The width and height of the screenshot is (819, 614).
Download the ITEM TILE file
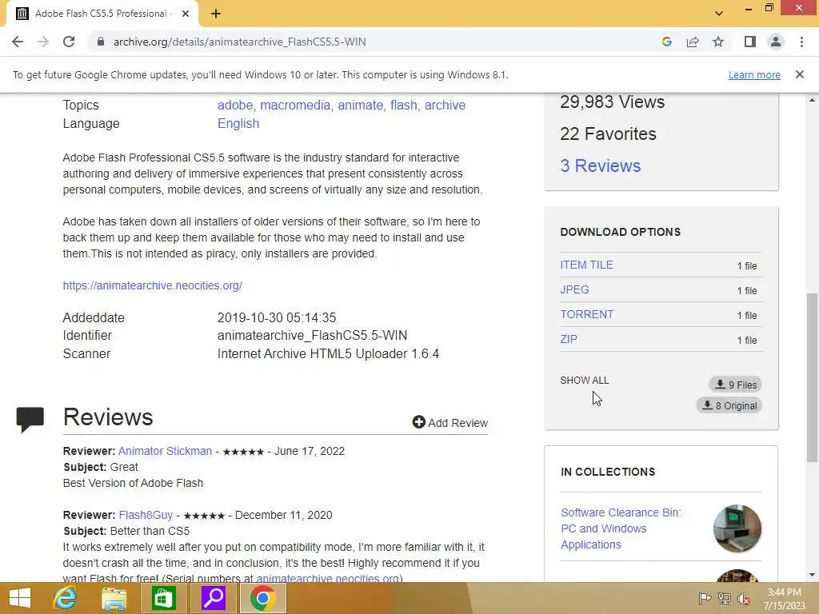[x=586, y=265]
